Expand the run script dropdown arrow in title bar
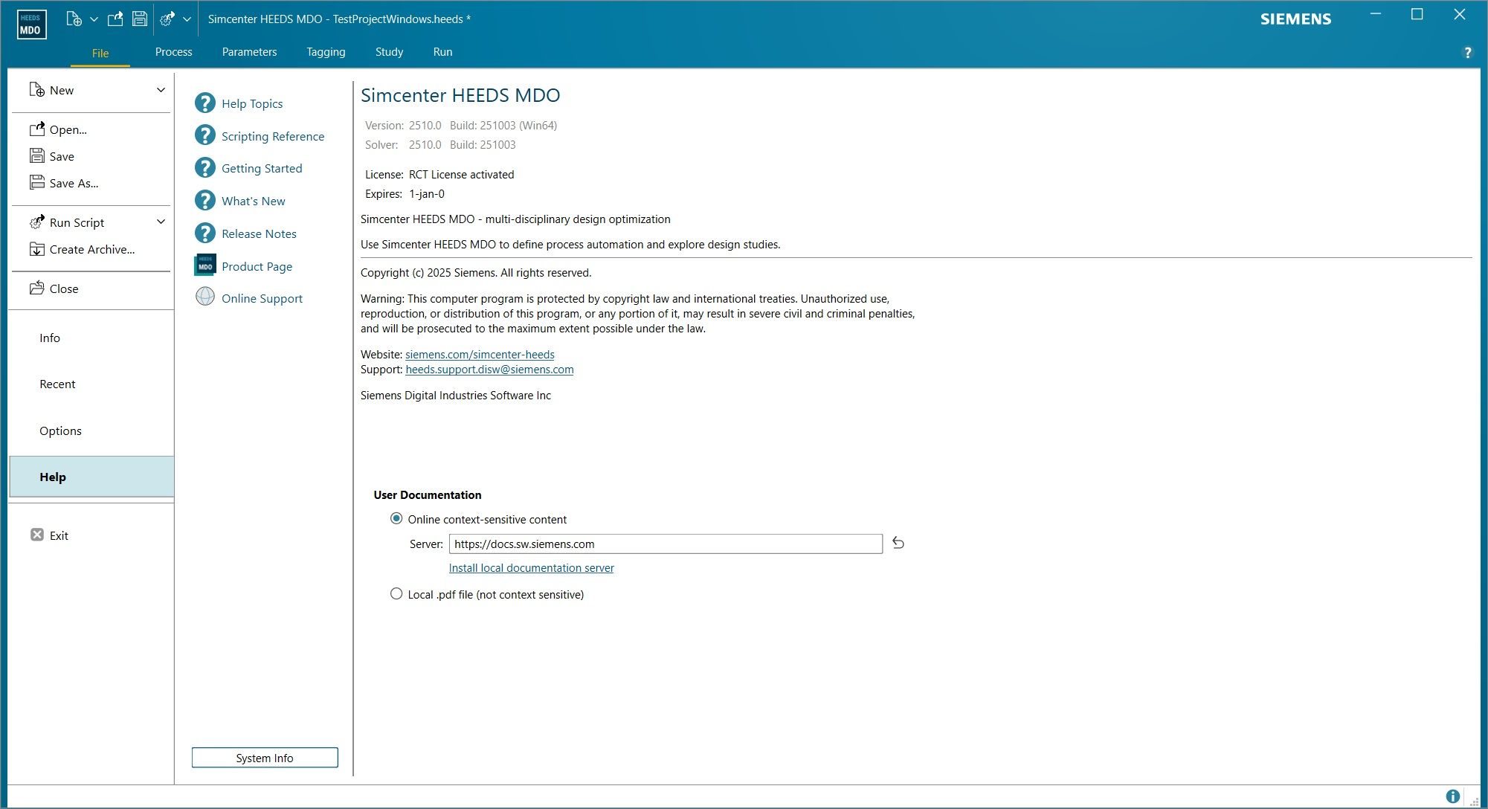The height and width of the screenshot is (809, 1488). 187,19
